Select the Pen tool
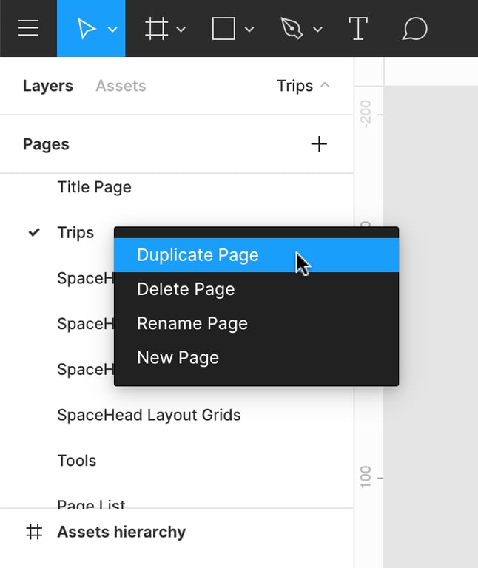478x568 pixels. 291,29
